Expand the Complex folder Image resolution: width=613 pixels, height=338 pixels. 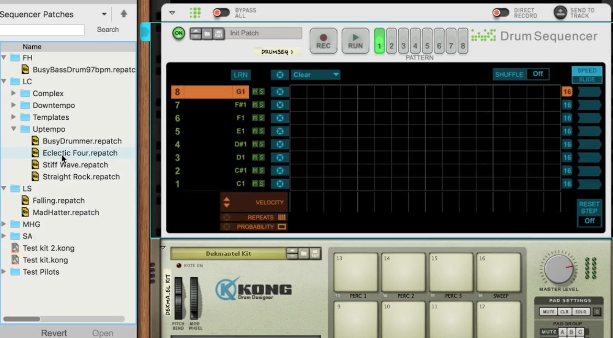tap(14, 93)
